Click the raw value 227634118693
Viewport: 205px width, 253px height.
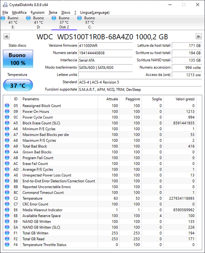coord(182,198)
